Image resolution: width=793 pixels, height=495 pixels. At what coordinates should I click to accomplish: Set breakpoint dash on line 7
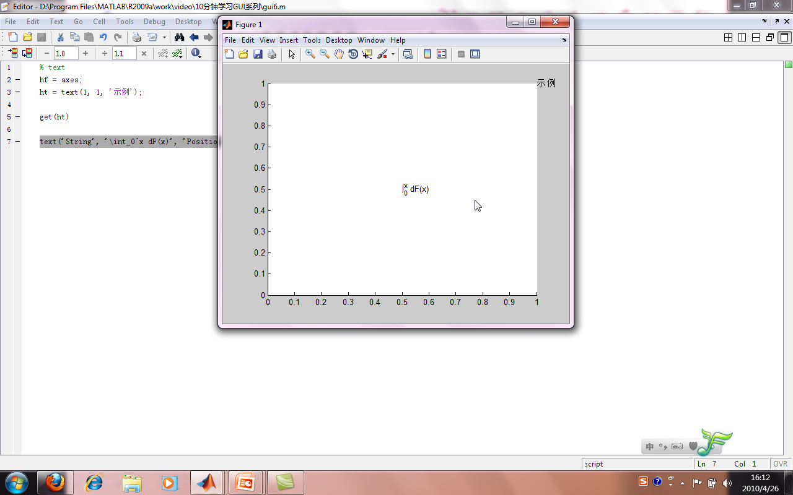pyautogui.click(x=17, y=142)
